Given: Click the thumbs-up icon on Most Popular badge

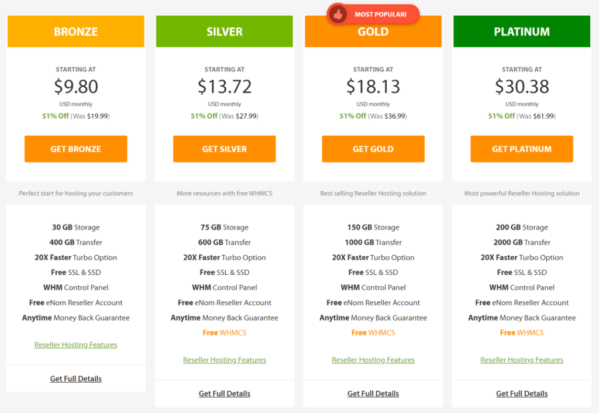Looking at the screenshot, I should [x=338, y=15].
